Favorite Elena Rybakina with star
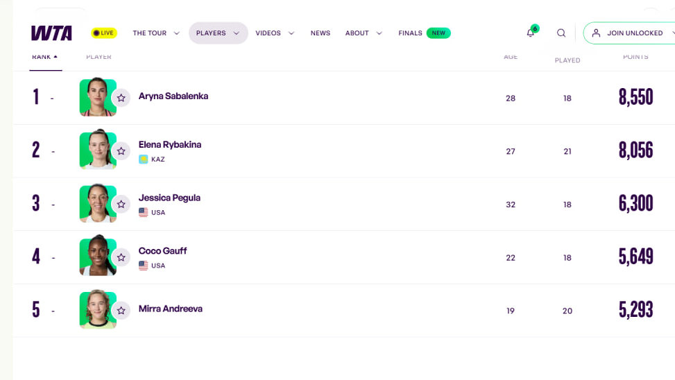 121,151
